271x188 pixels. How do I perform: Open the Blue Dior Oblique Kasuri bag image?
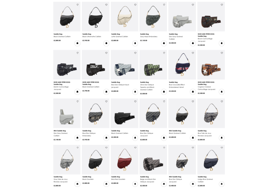125,65
